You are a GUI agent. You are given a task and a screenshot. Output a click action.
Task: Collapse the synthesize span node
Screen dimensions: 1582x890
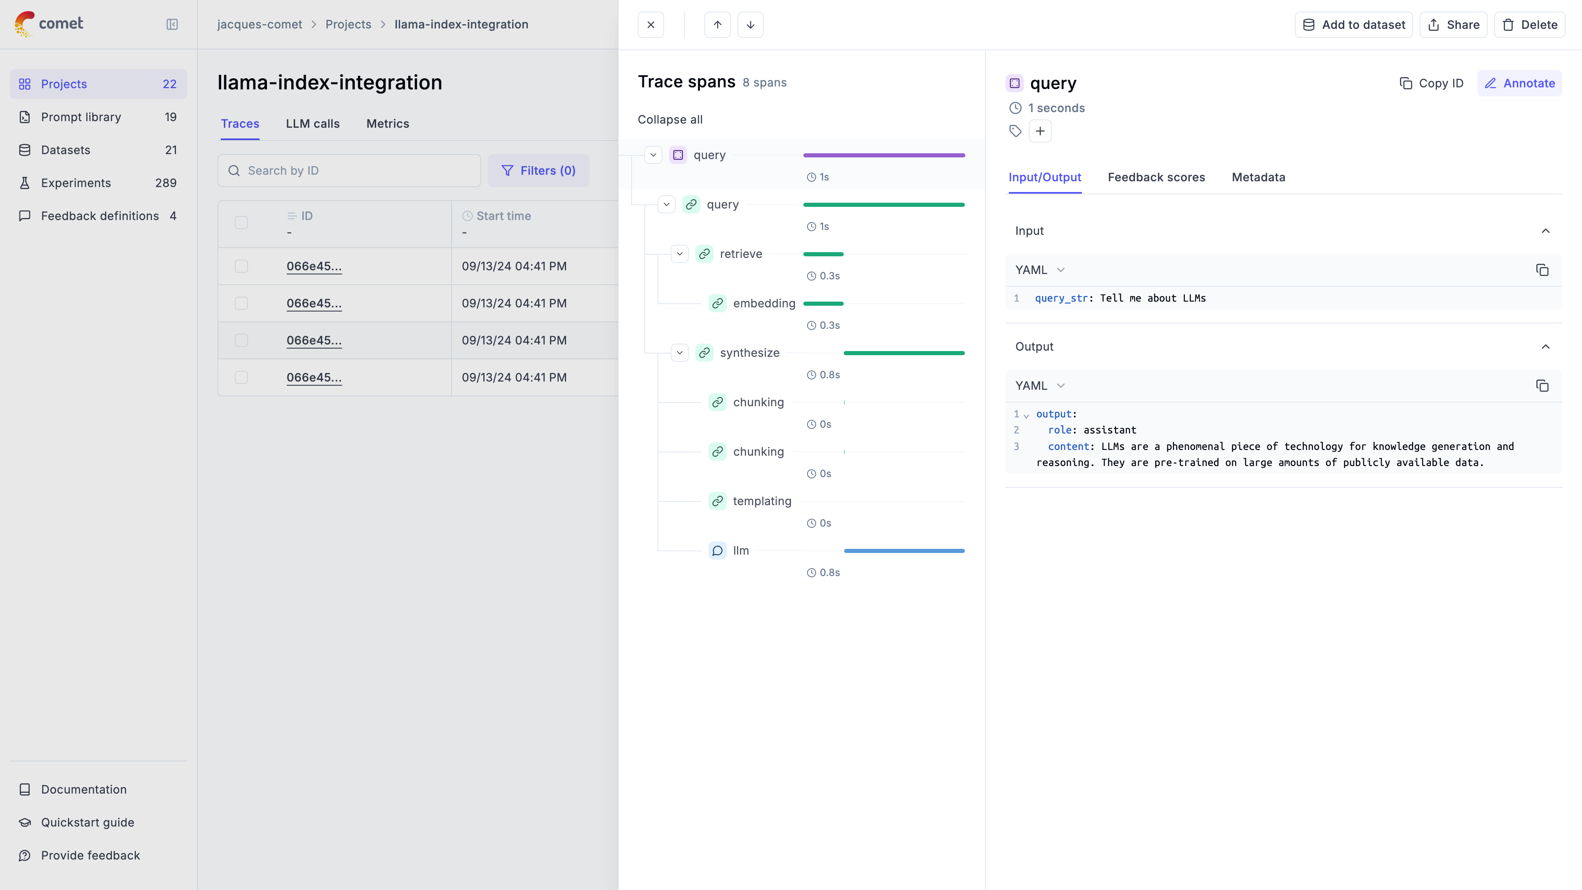point(680,353)
